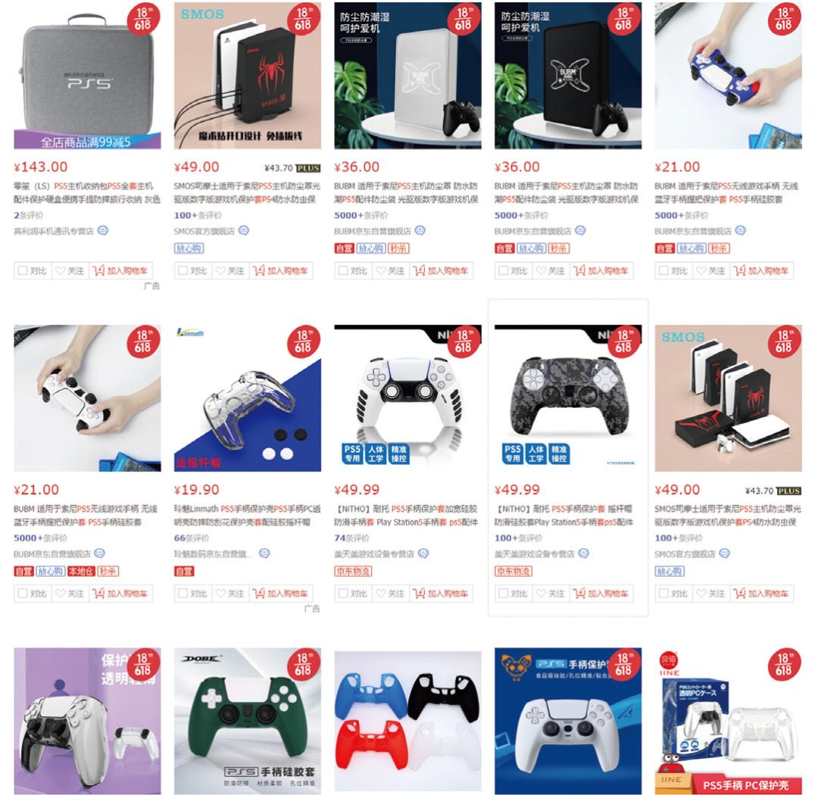Click the chat icon beside 宾利润手机通讯专营店

103,231
